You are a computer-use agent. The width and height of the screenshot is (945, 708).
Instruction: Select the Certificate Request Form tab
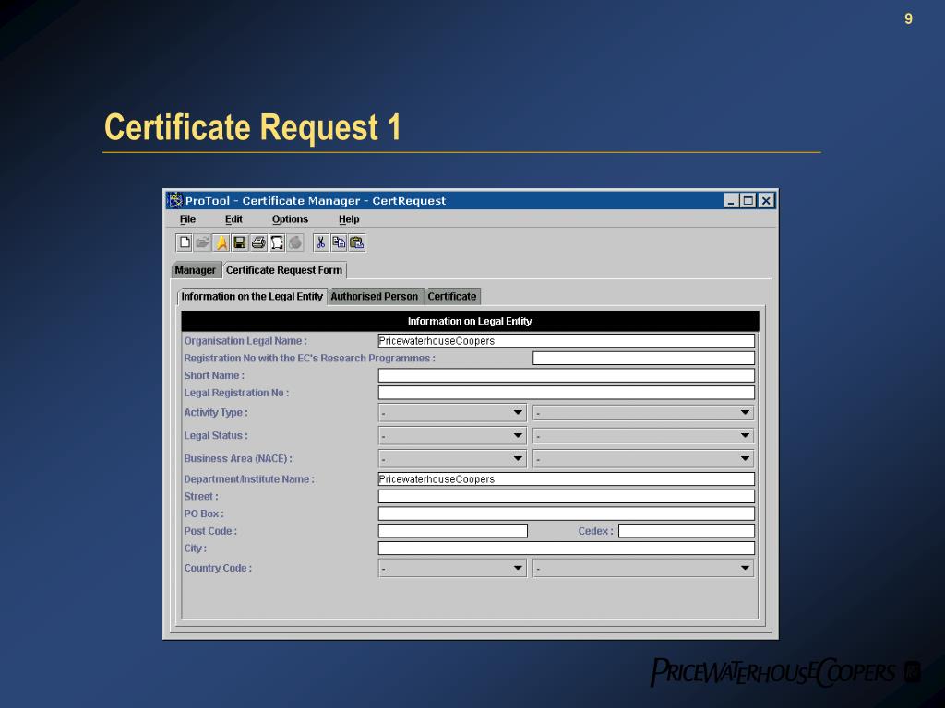(x=284, y=270)
